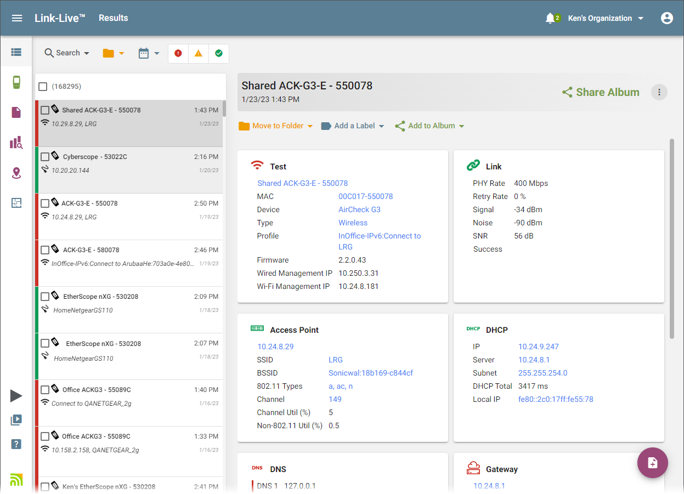The width and height of the screenshot is (684, 494).
Task: Click the tag icon on Cyberscope - 53022C row
Action: [55, 156]
